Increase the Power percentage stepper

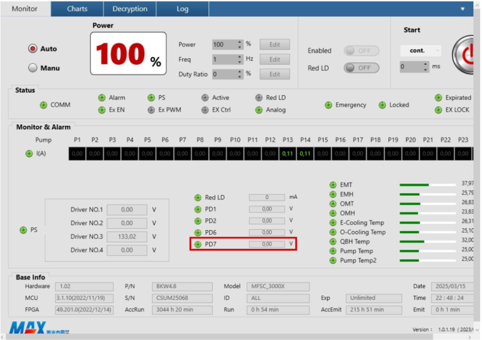(x=240, y=42)
